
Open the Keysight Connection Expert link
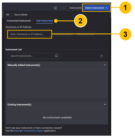[x=29, y=131]
